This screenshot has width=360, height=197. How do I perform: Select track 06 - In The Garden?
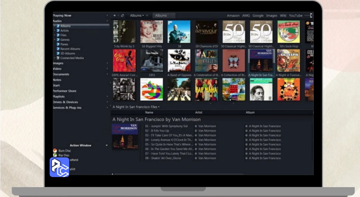pos(169,149)
